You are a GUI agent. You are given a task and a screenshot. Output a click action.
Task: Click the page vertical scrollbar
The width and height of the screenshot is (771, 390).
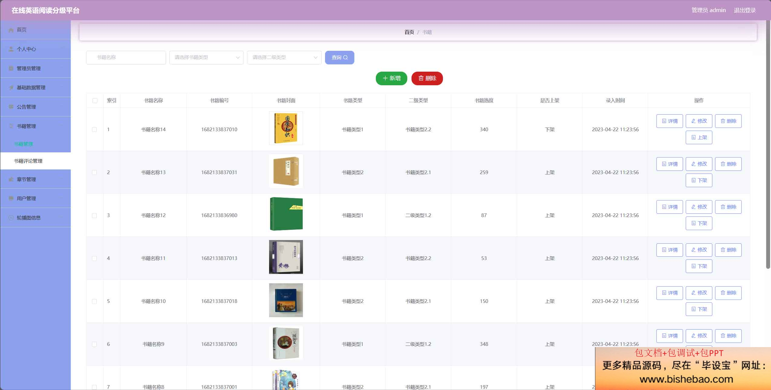(x=768, y=145)
